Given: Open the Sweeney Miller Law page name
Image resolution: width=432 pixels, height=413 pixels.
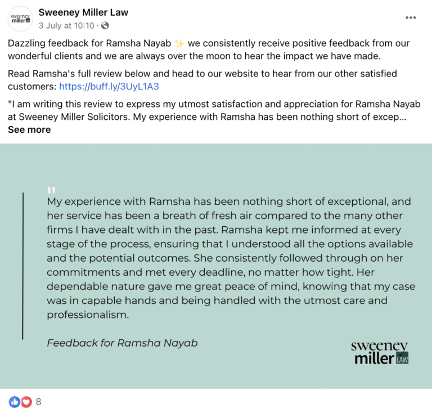Looking at the screenshot, I should pos(83,12).
